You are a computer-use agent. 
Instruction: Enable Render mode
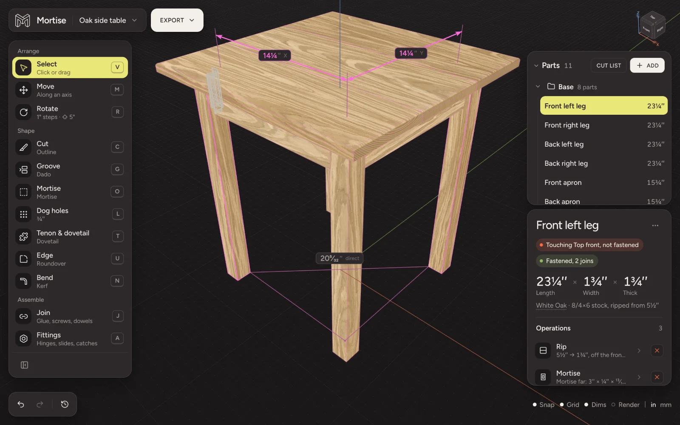pyautogui.click(x=626, y=405)
